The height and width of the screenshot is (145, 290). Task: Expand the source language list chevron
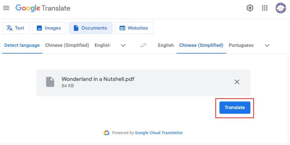click(x=123, y=45)
